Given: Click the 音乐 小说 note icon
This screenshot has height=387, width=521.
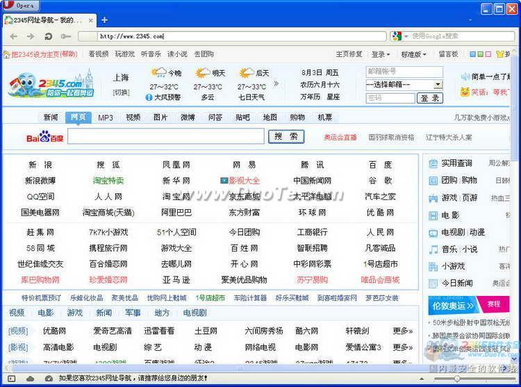Looking at the screenshot, I should tap(433, 249).
